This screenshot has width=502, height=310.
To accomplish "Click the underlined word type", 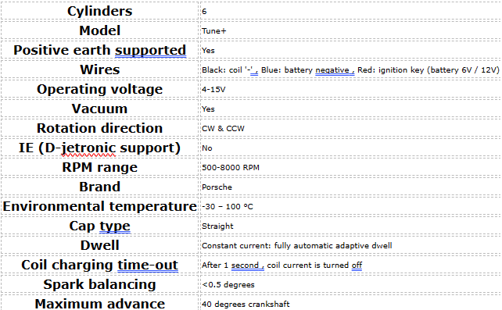I will 115,226.
